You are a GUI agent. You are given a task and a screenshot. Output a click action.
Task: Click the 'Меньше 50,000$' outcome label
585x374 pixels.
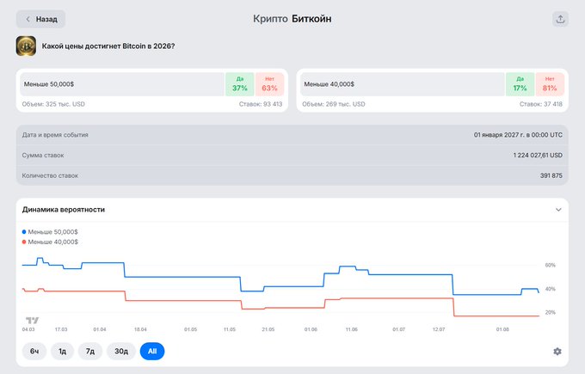49,84
